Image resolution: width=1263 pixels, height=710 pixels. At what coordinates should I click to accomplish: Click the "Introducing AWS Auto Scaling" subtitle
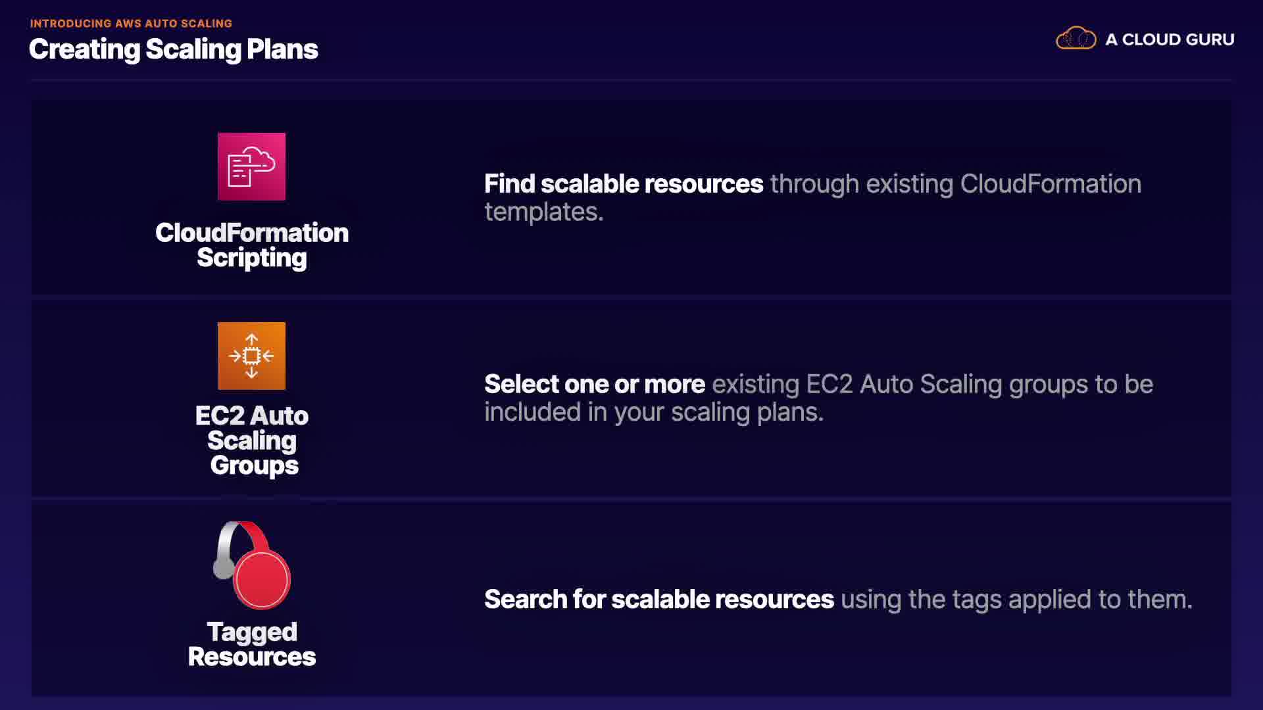coord(131,23)
